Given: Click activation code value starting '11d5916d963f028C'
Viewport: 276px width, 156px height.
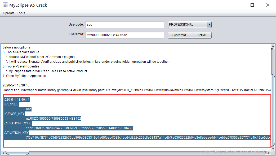Looking at the screenshot, I should [79, 128].
